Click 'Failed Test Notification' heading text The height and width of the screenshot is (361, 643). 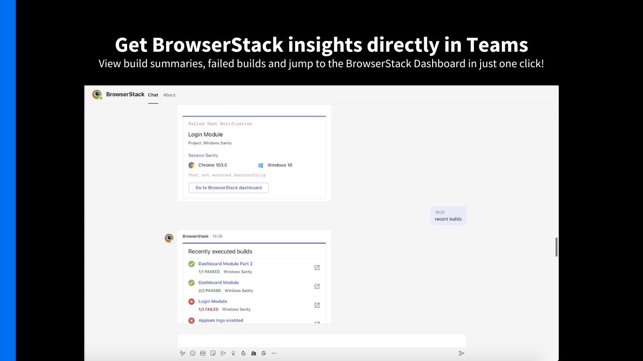[x=220, y=124]
